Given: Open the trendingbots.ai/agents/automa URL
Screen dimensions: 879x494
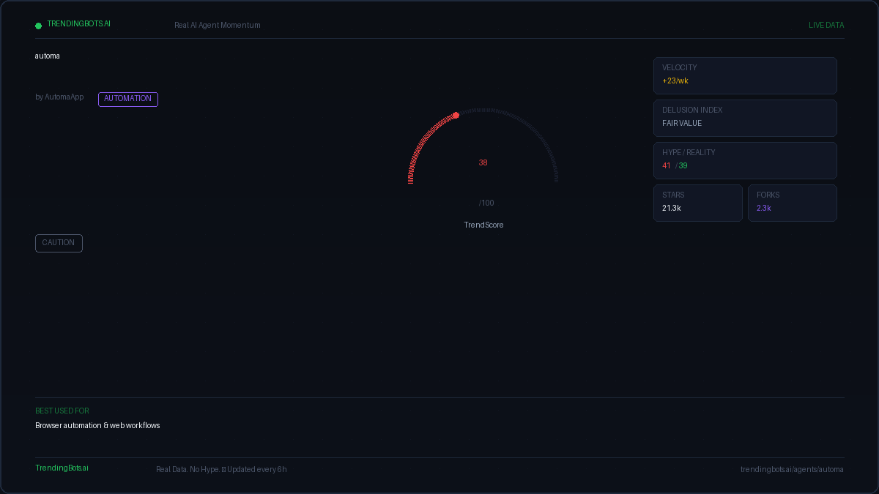Looking at the screenshot, I should pyautogui.click(x=792, y=470).
